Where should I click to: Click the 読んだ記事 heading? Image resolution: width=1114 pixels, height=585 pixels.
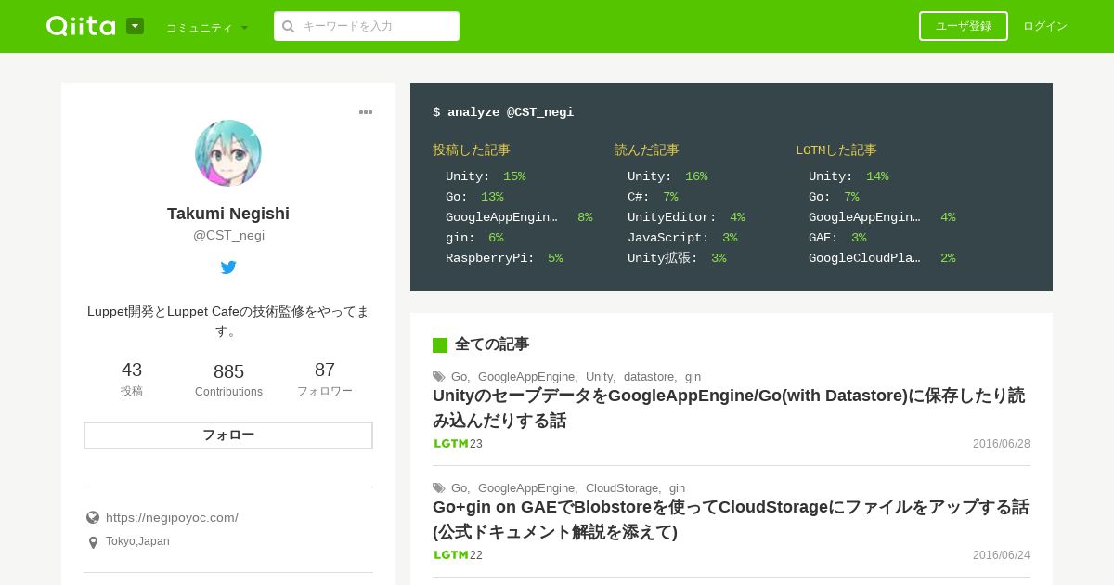647,149
